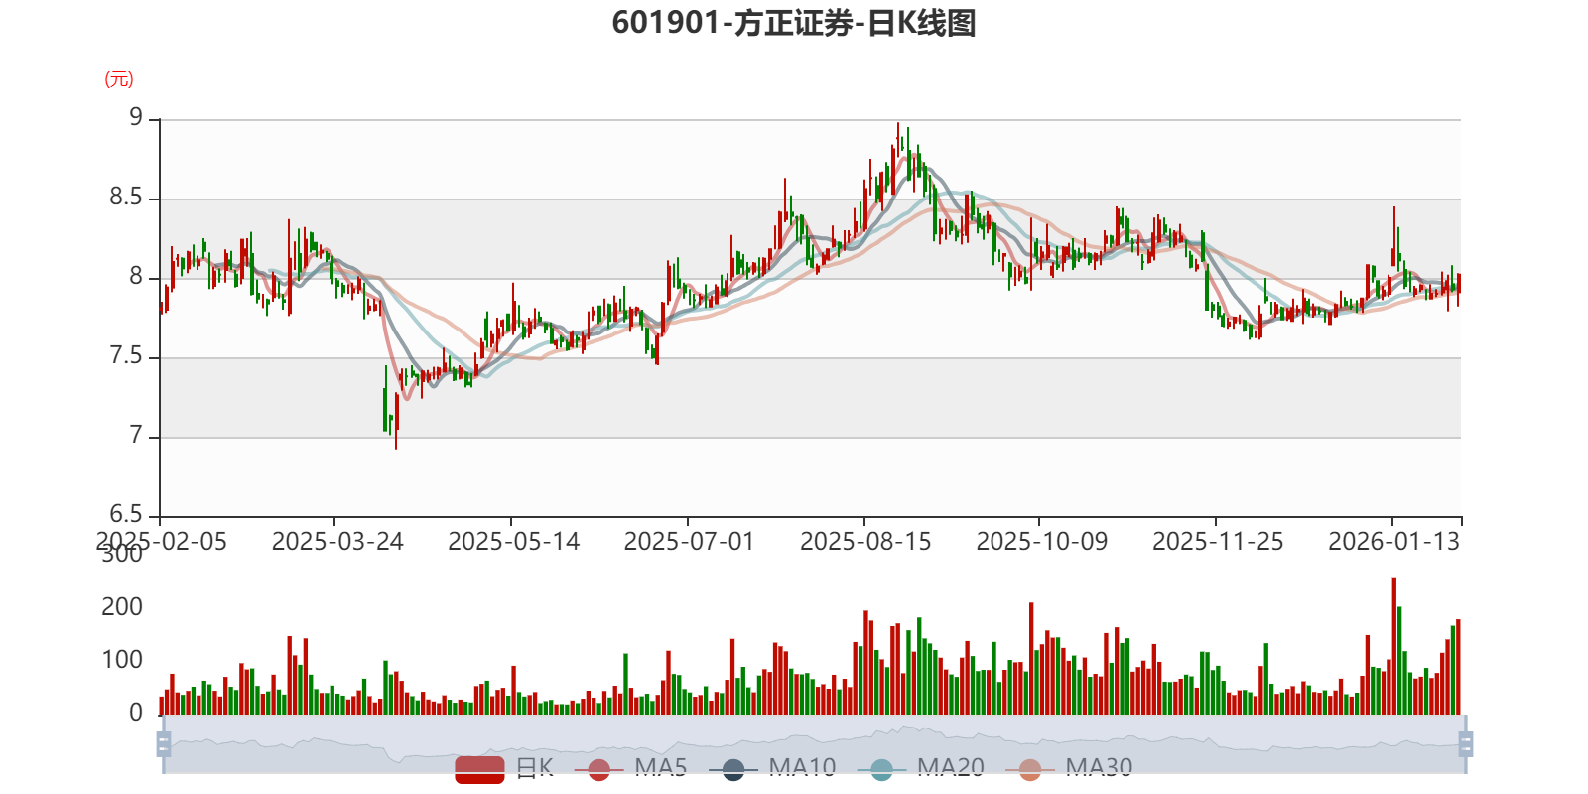Click the 6.5 price axis label
This screenshot has height=794, width=1588.
tap(126, 514)
